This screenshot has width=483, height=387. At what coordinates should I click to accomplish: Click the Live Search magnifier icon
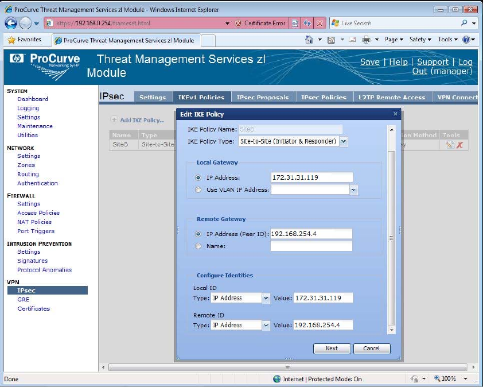pos(464,23)
